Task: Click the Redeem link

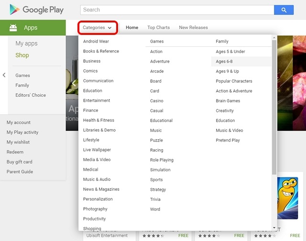Action: pyautogui.click(x=15, y=152)
